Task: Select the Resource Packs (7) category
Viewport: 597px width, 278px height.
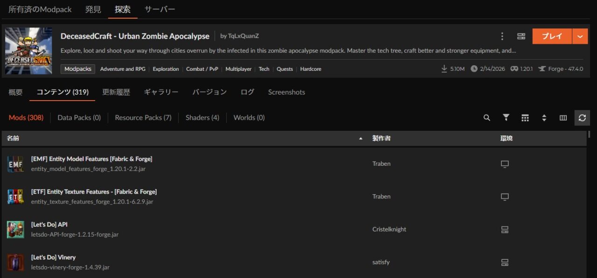Action: click(x=143, y=118)
